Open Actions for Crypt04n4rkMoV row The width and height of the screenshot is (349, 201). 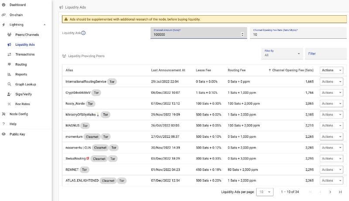click(332, 93)
